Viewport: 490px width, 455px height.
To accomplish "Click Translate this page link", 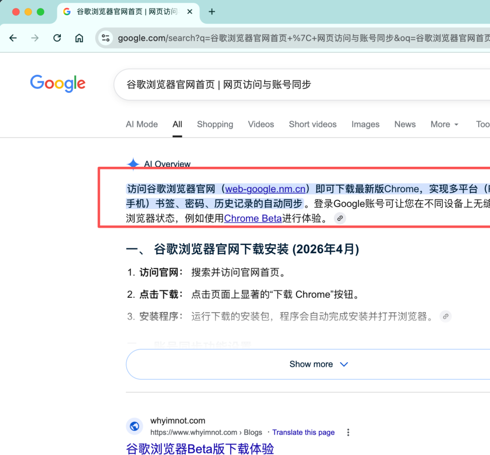I will (x=303, y=432).
